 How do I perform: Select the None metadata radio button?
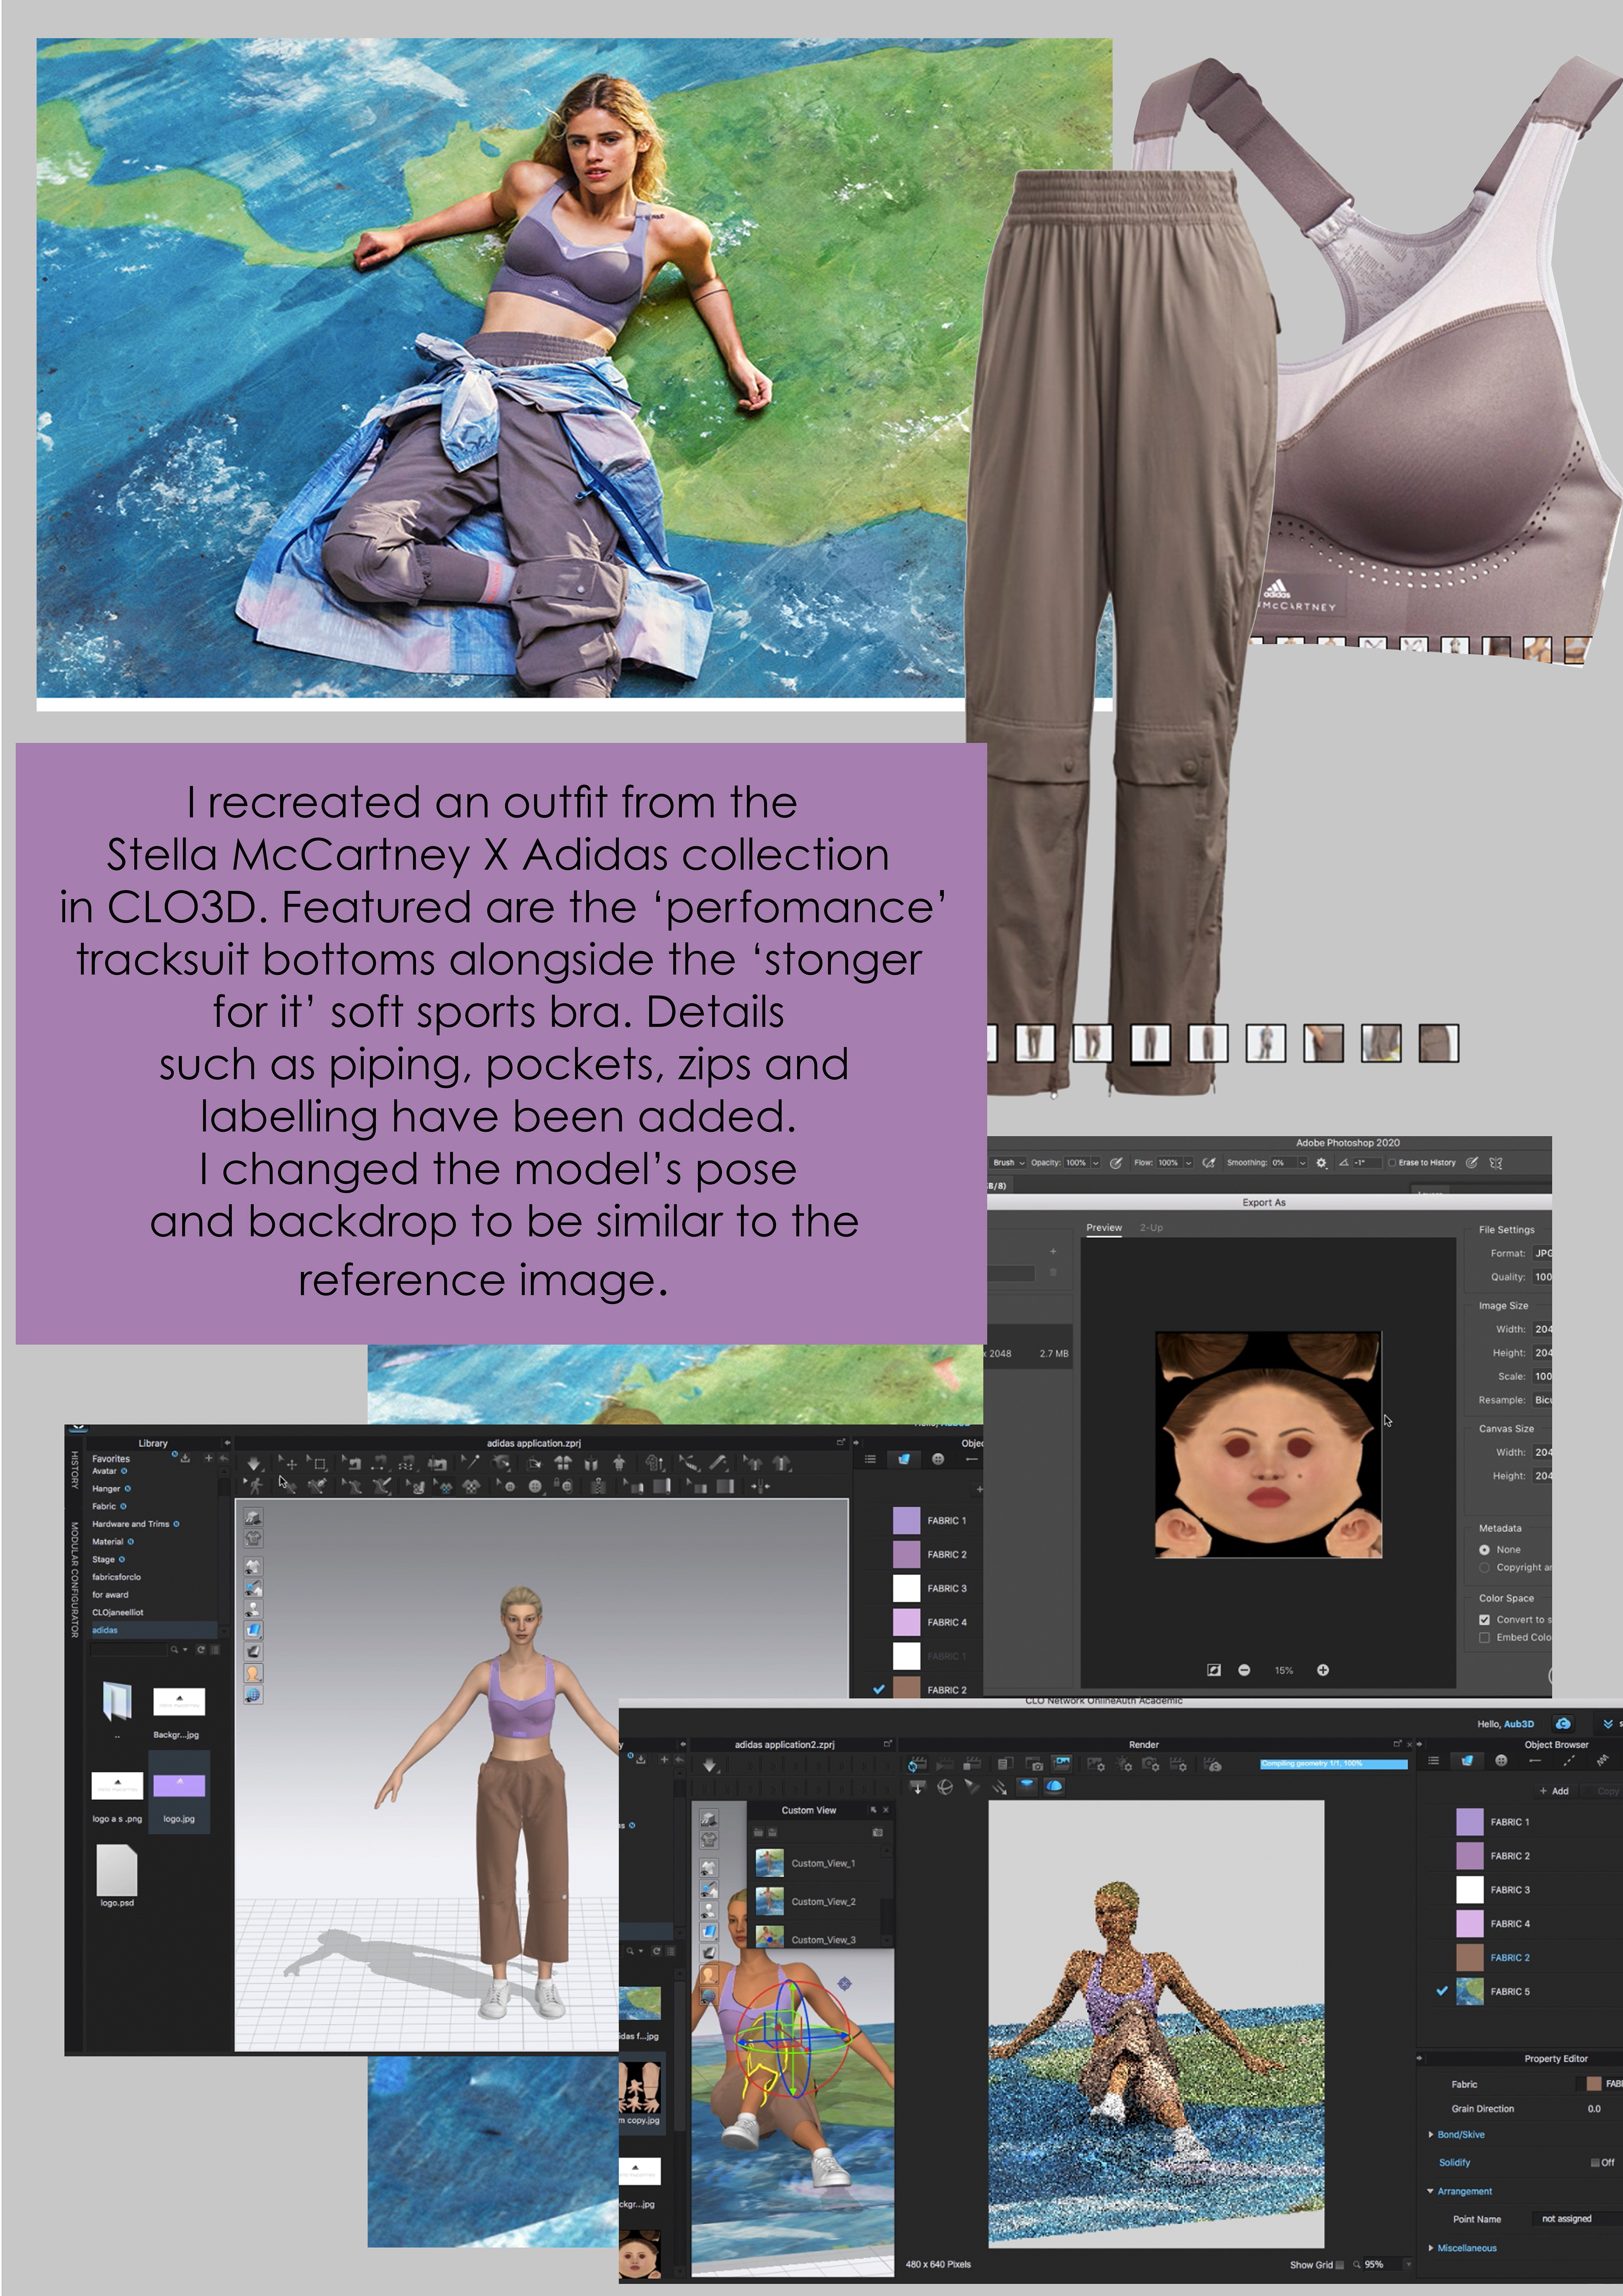[x=1484, y=1550]
